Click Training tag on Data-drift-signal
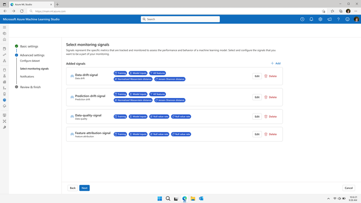This screenshot has height=203, width=361. click(120, 73)
